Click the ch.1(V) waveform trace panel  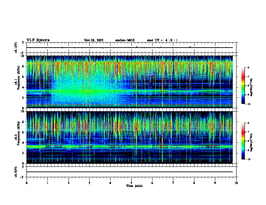(x=131, y=48)
